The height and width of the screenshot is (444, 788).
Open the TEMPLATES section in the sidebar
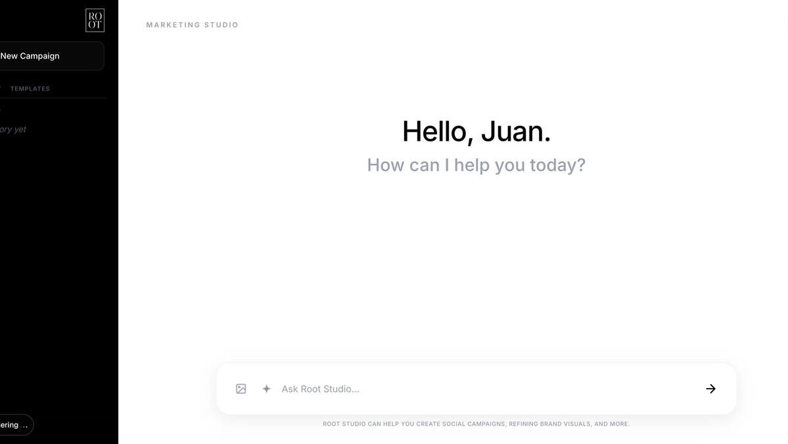[x=30, y=88]
